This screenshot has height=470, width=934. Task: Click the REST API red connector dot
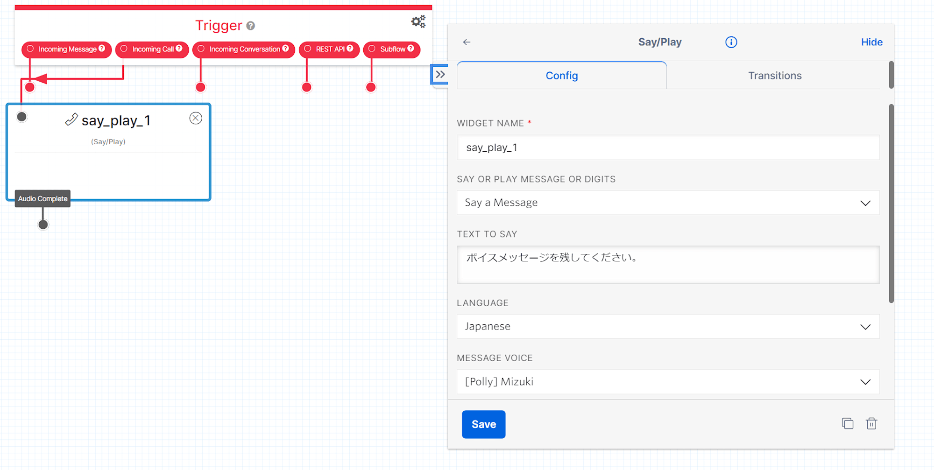pos(306,87)
